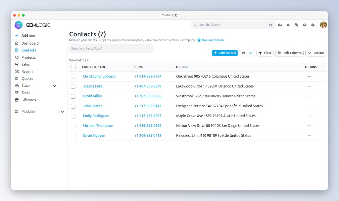Check the box for Christopher Johnson

click(73, 77)
